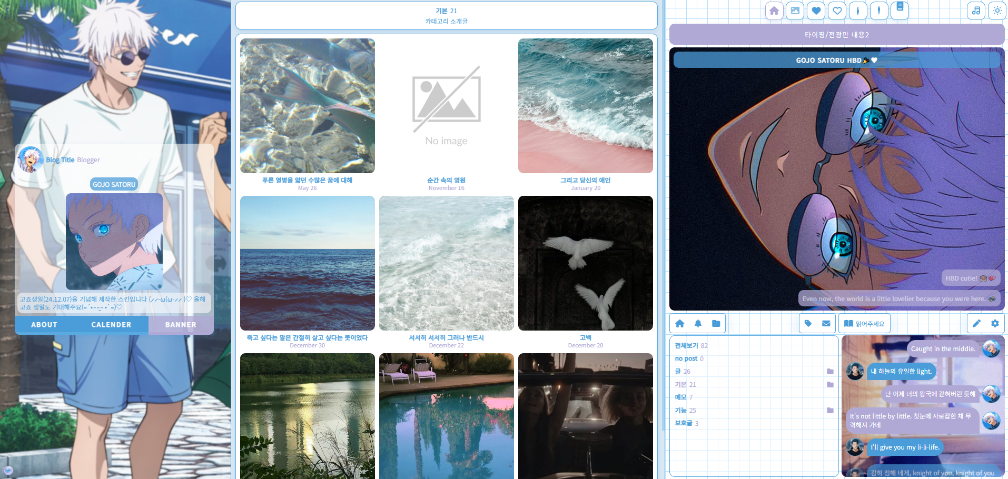Screen dimensions: 1008x479
Task: Open the pale sea foam post thumbnail
Action: pos(447,263)
